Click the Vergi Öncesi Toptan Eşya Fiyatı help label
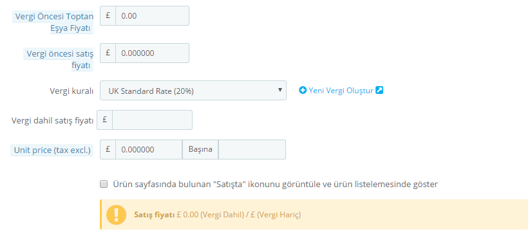 [x=53, y=23]
